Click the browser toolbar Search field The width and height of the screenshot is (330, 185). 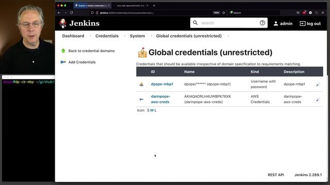coord(254,13)
